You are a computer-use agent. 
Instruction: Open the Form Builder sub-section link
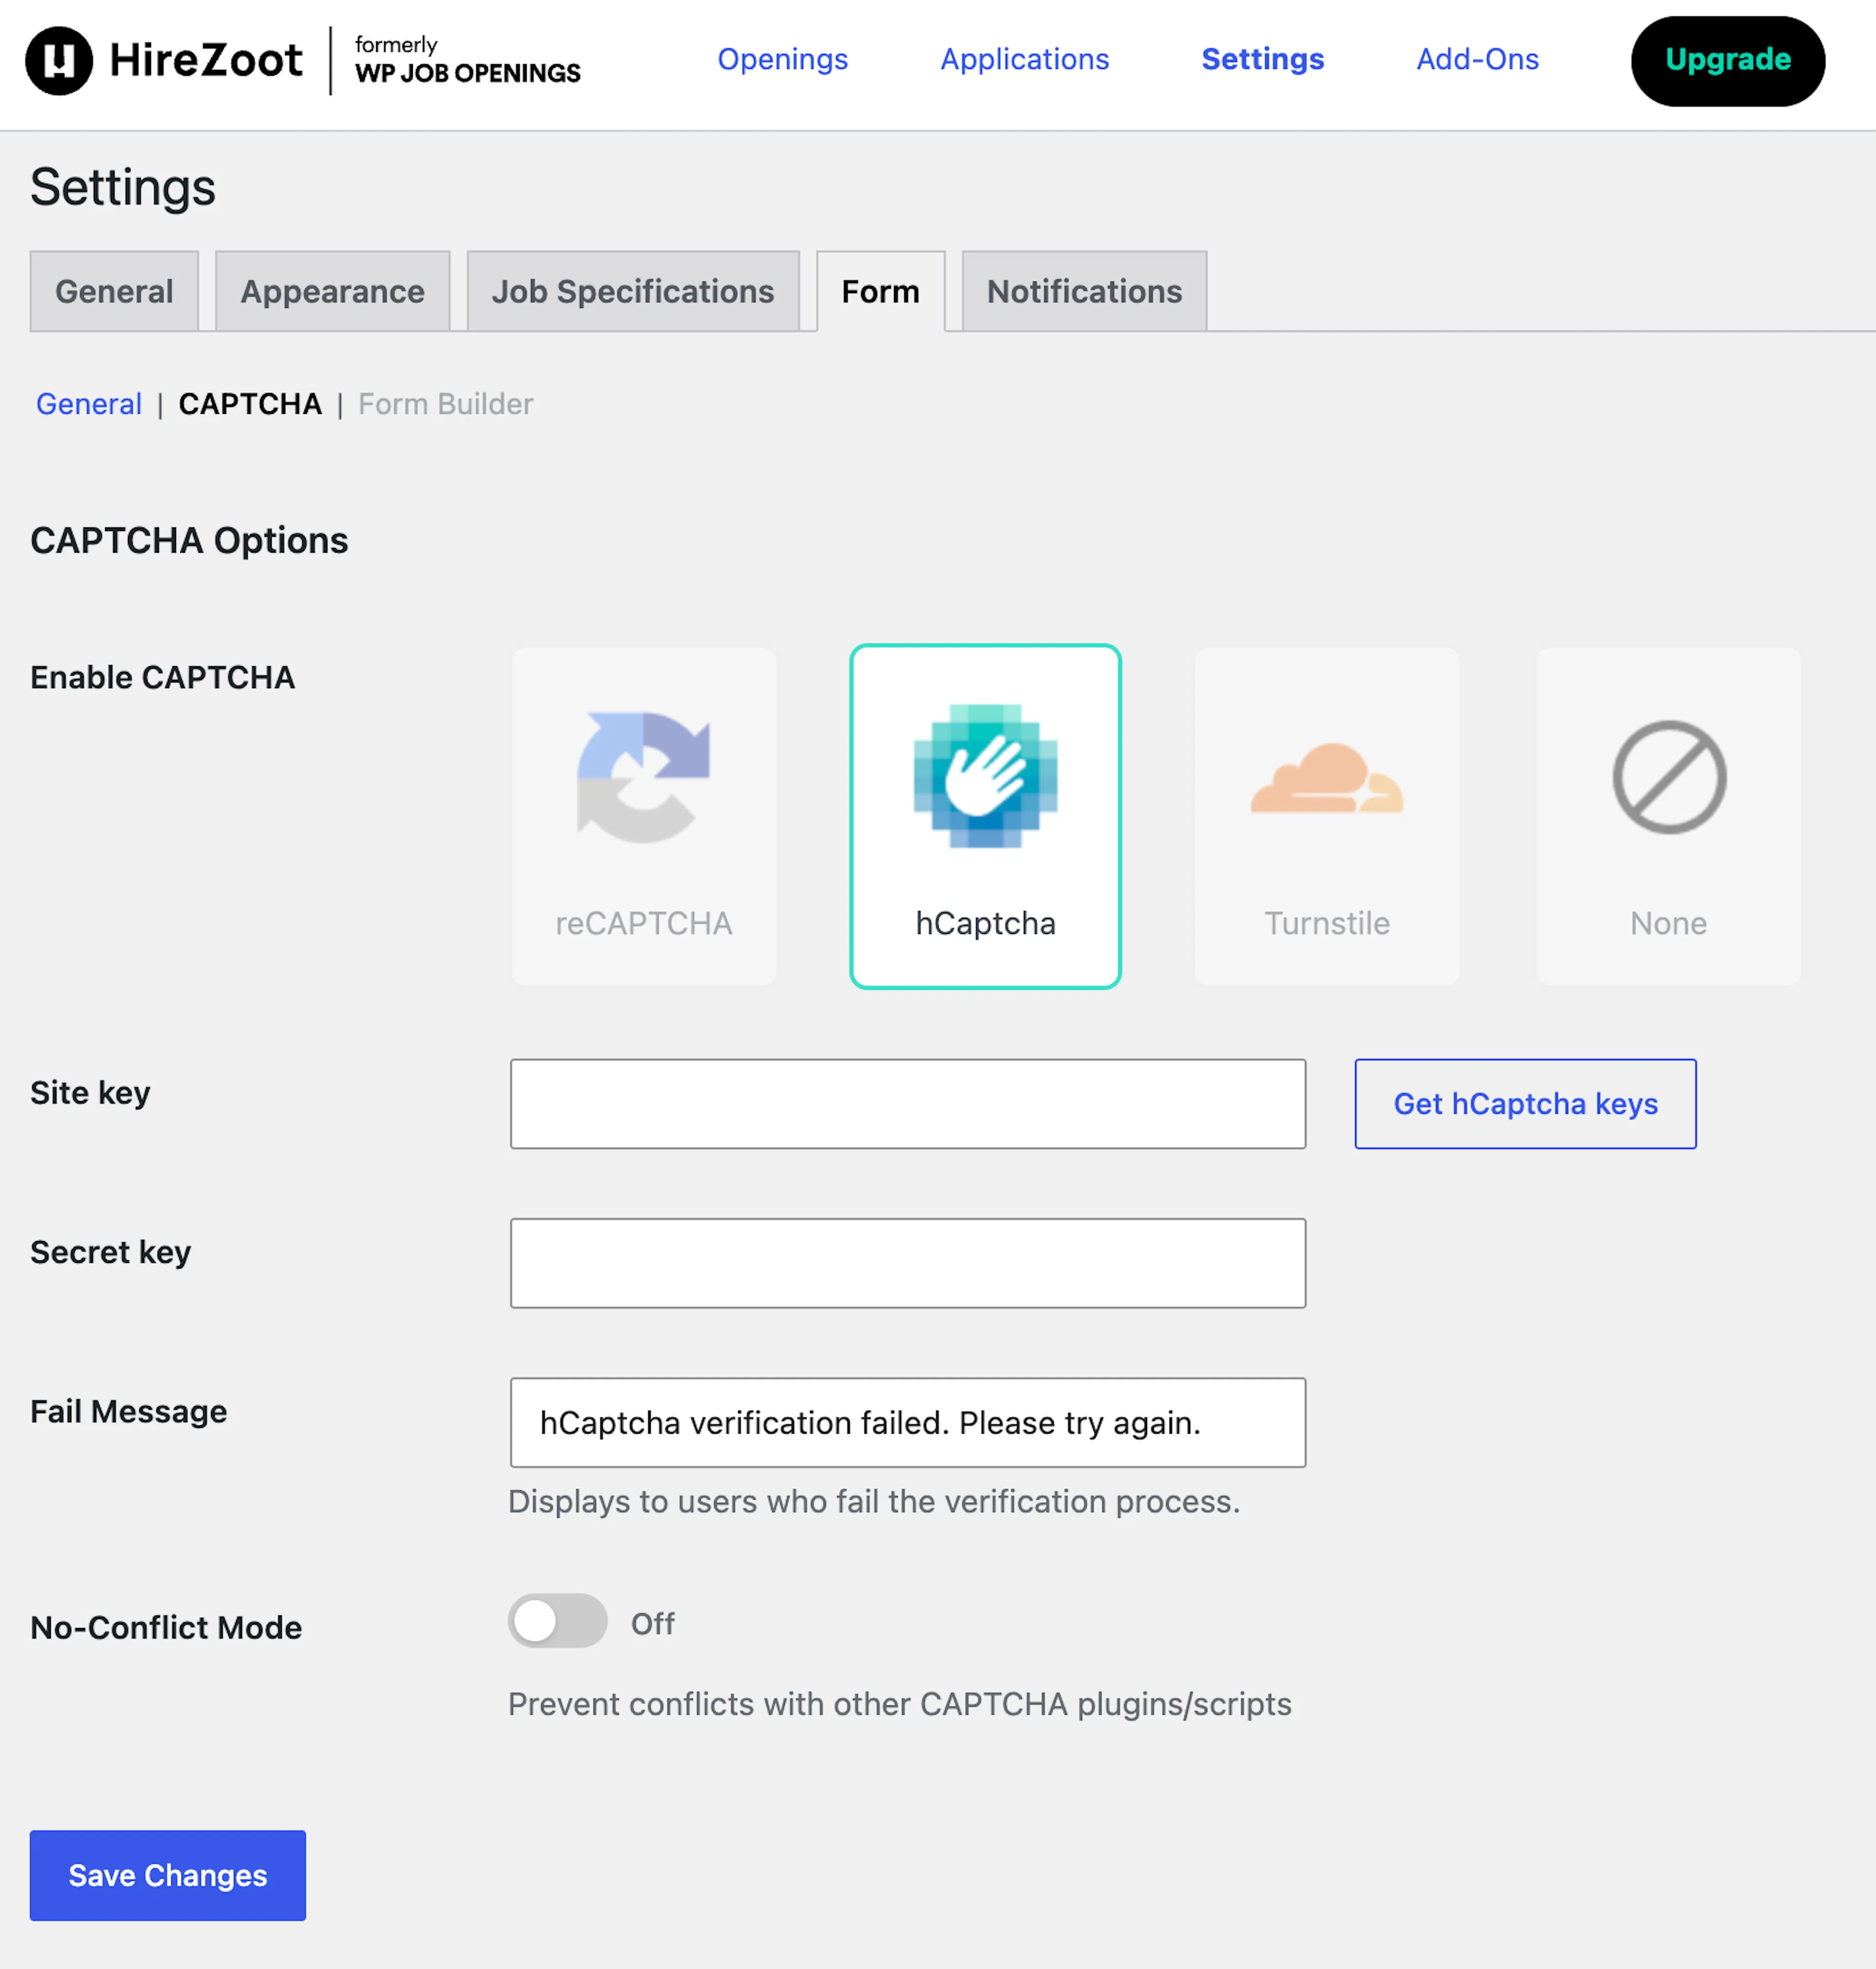click(445, 404)
